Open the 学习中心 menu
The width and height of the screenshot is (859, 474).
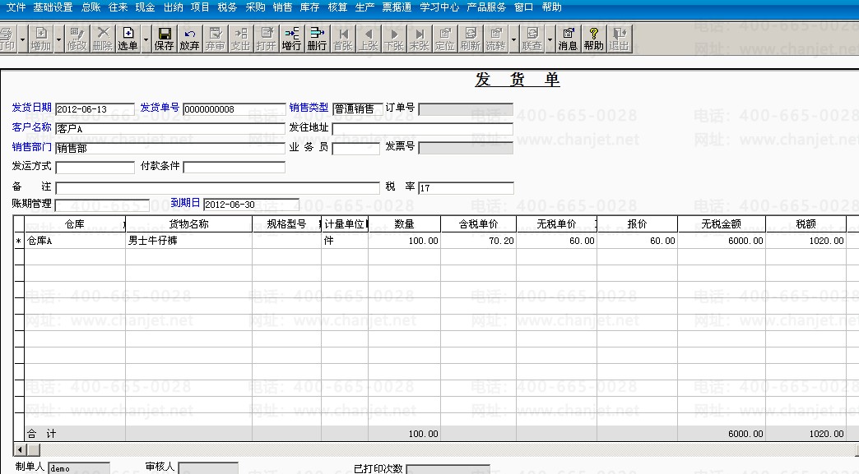pos(439,7)
